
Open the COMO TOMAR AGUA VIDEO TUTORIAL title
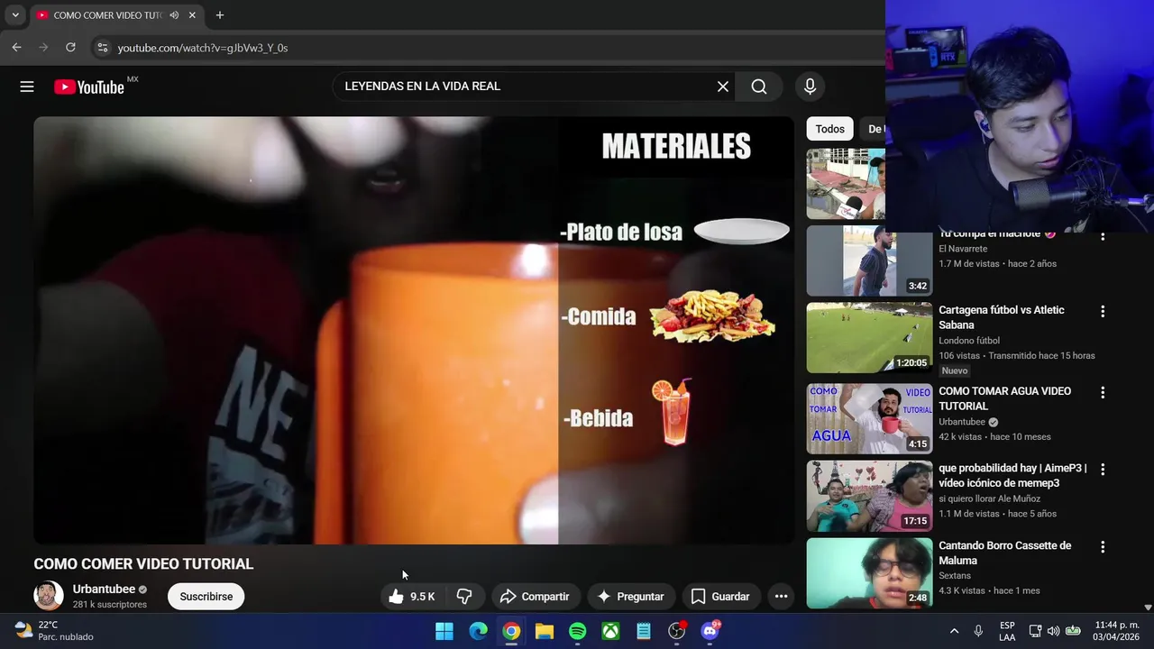[x=1005, y=398]
